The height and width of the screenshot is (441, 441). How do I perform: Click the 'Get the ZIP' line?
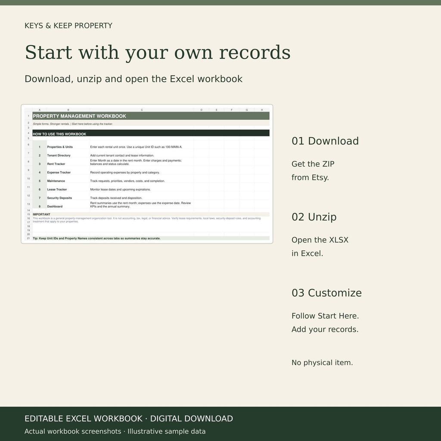pos(313,164)
